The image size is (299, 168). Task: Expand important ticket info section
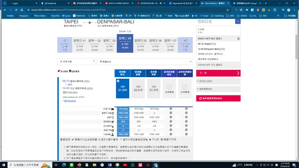218,89
